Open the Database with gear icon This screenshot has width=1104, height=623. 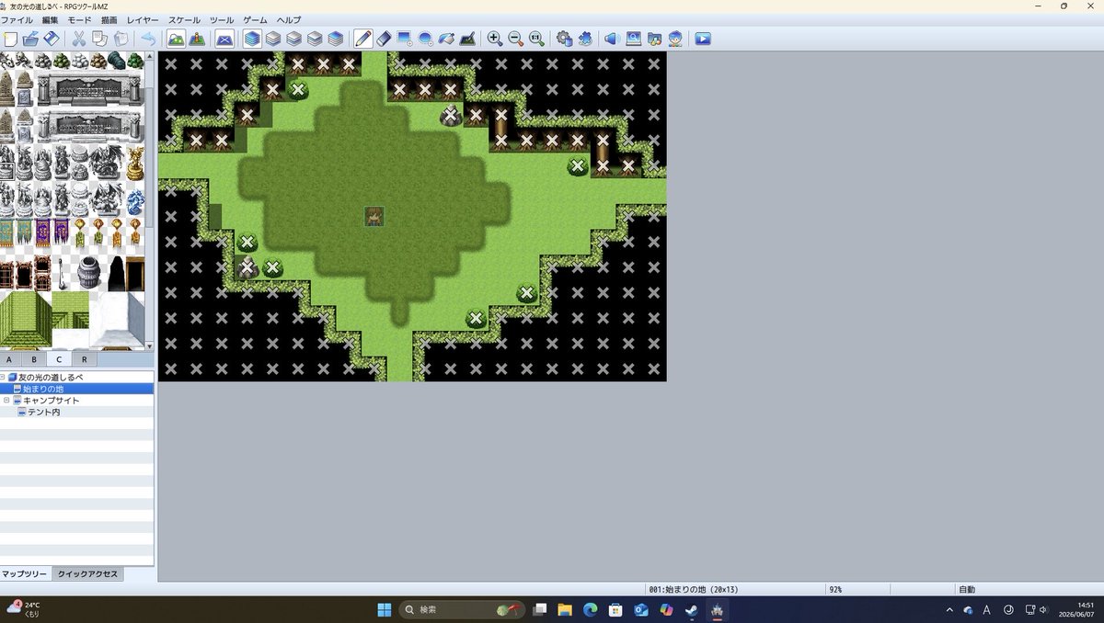(x=565, y=39)
